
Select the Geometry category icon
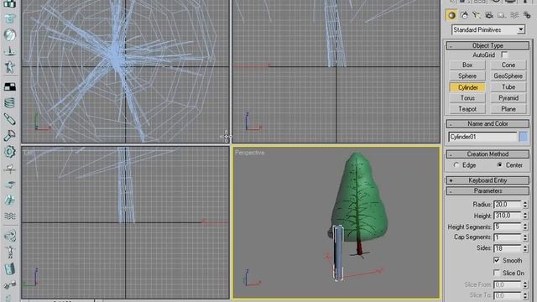[x=451, y=15]
